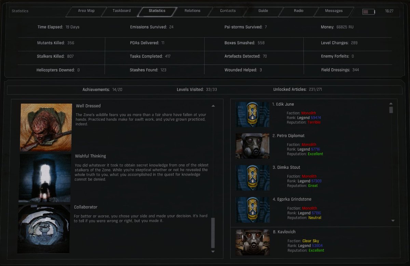
Task: Click the achievements list scrollbar thumb
Action: (213, 233)
